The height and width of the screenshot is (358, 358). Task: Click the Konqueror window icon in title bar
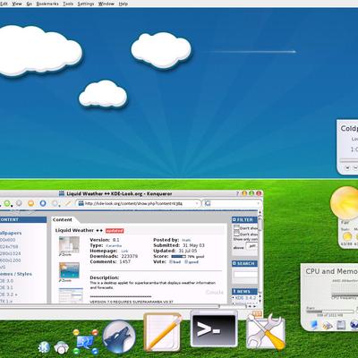[62, 193]
